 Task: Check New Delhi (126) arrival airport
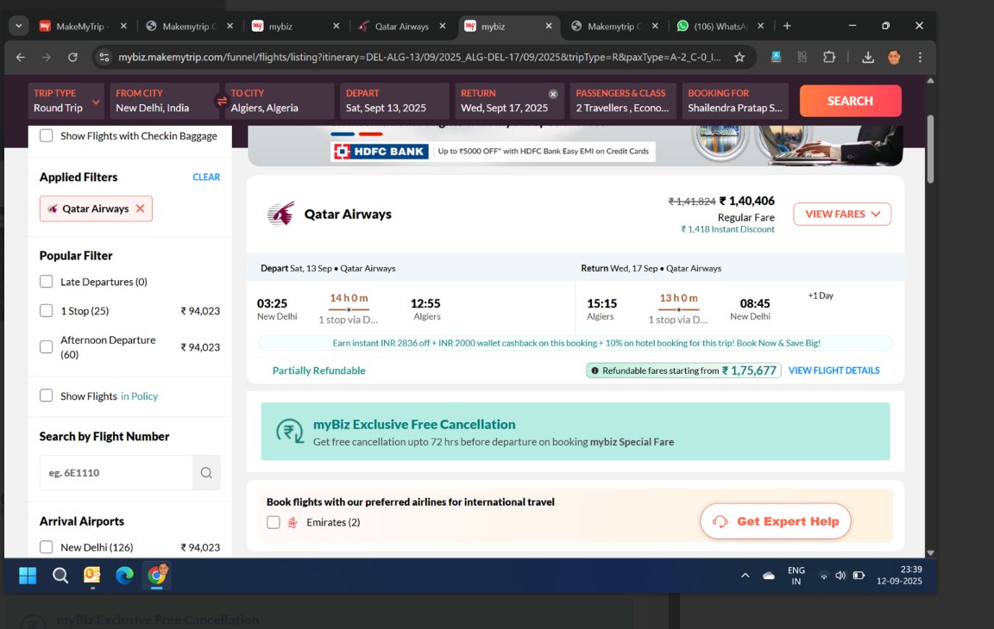click(47, 547)
